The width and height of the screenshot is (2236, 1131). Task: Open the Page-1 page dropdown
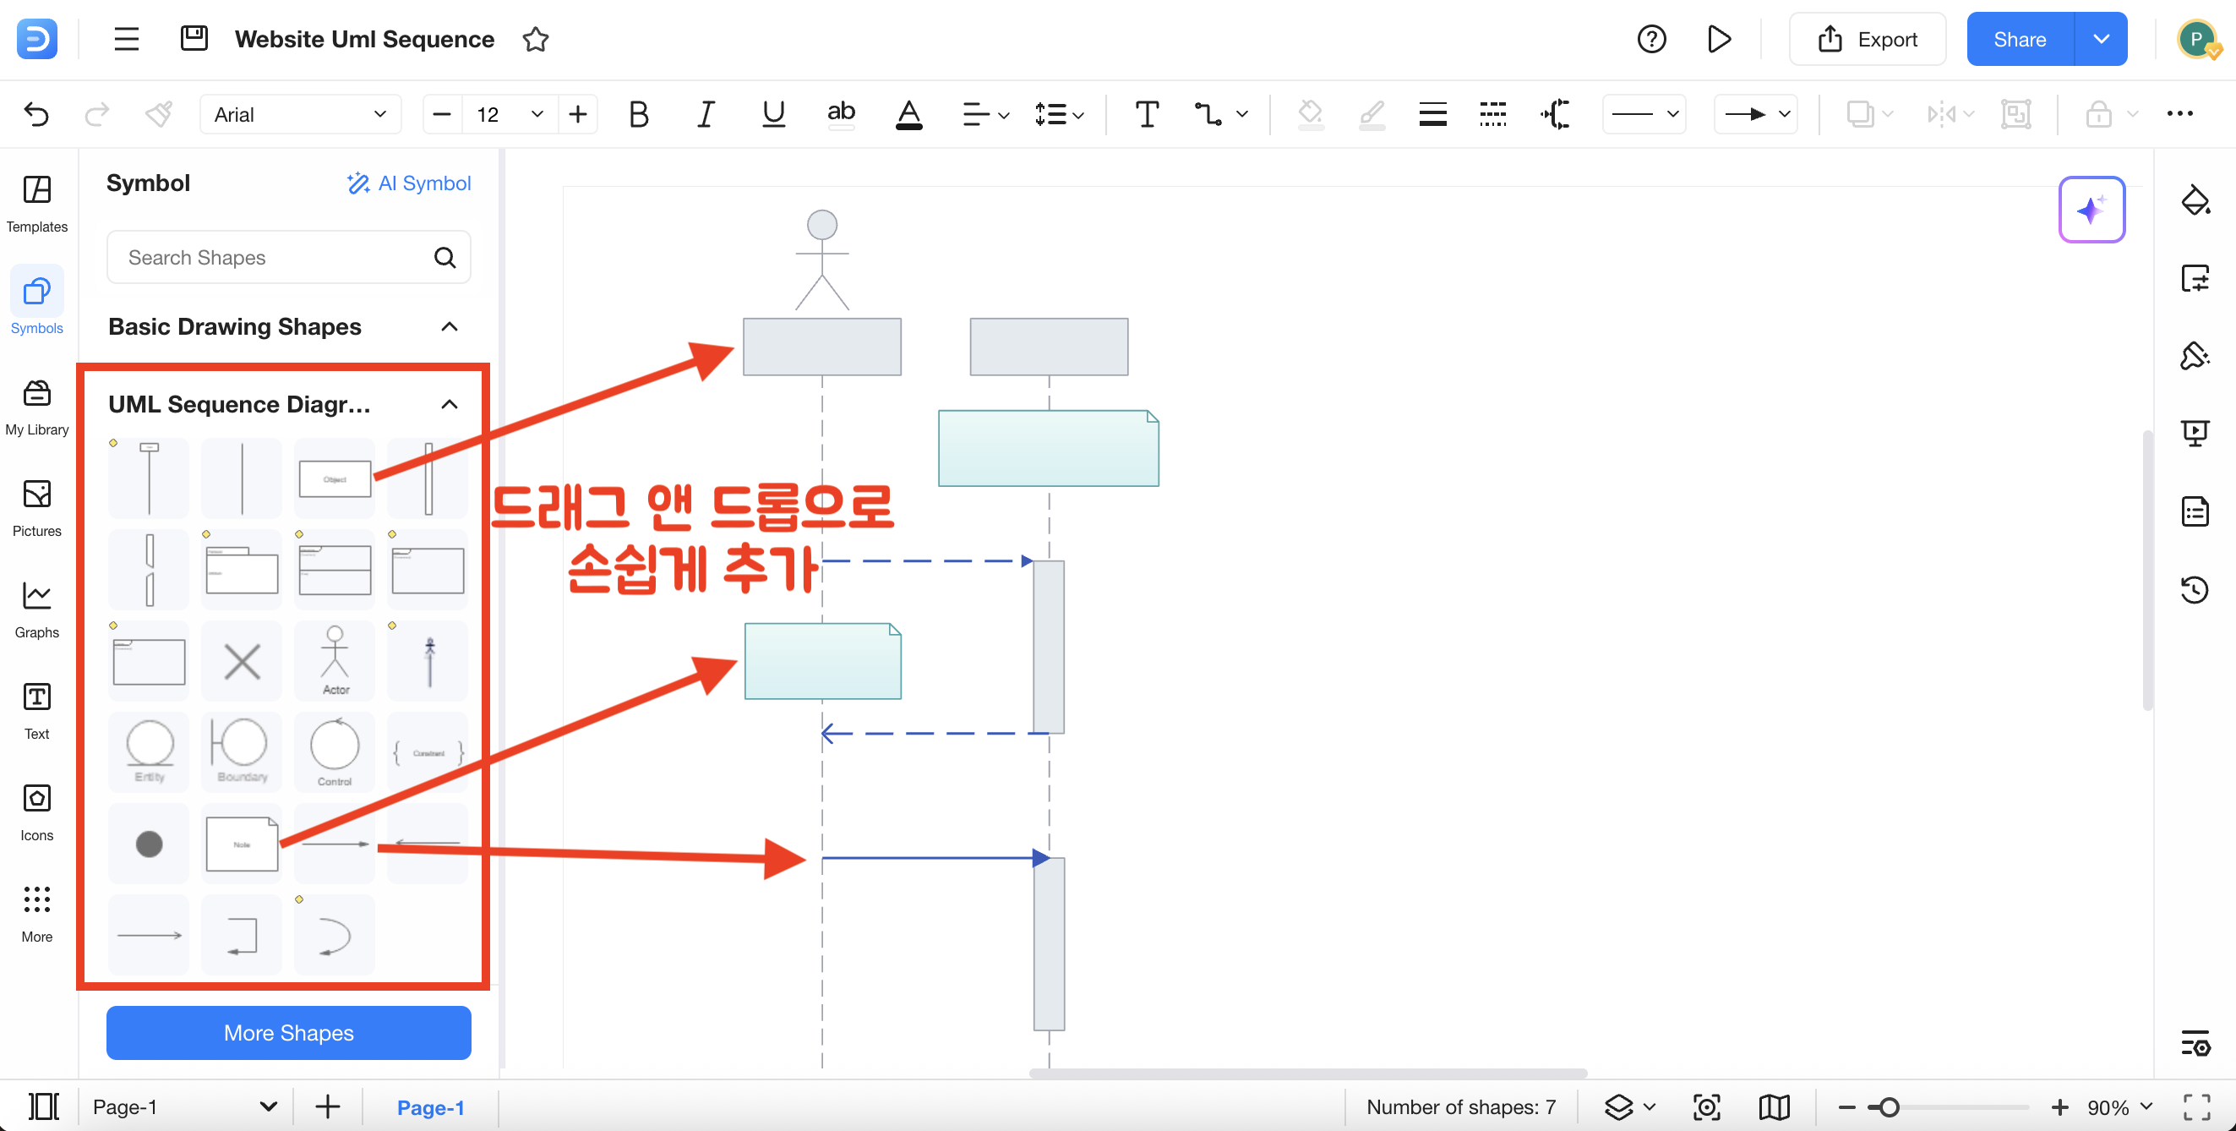click(x=185, y=1107)
